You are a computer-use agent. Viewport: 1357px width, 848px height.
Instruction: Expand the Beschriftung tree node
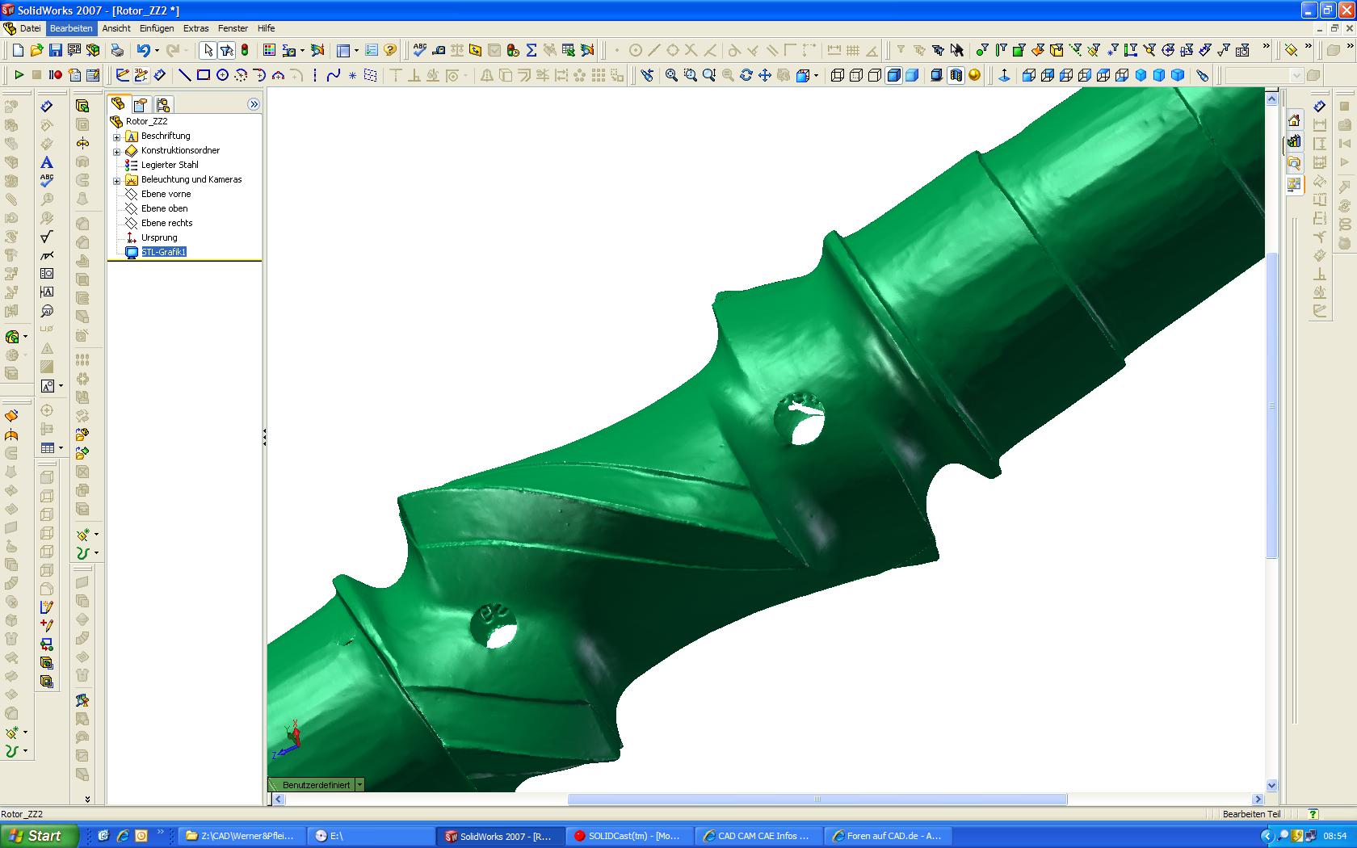coord(116,136)
